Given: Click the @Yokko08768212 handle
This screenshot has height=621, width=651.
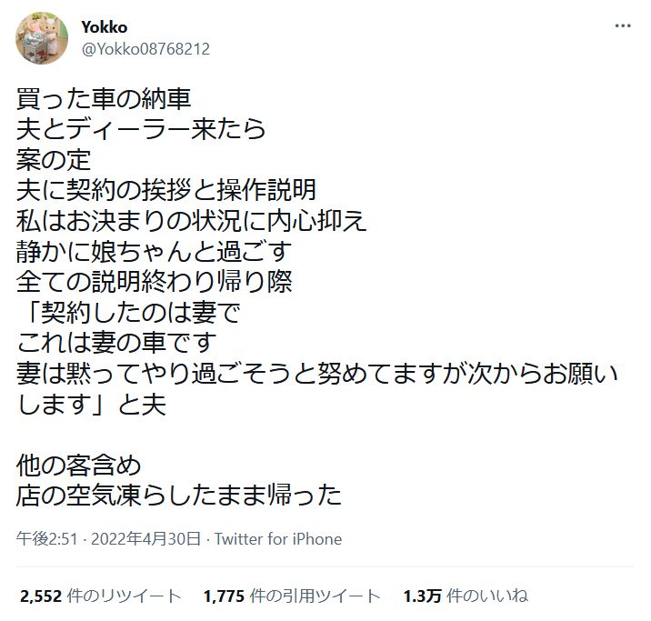Looking at the screenshot, I should point(145,49).
